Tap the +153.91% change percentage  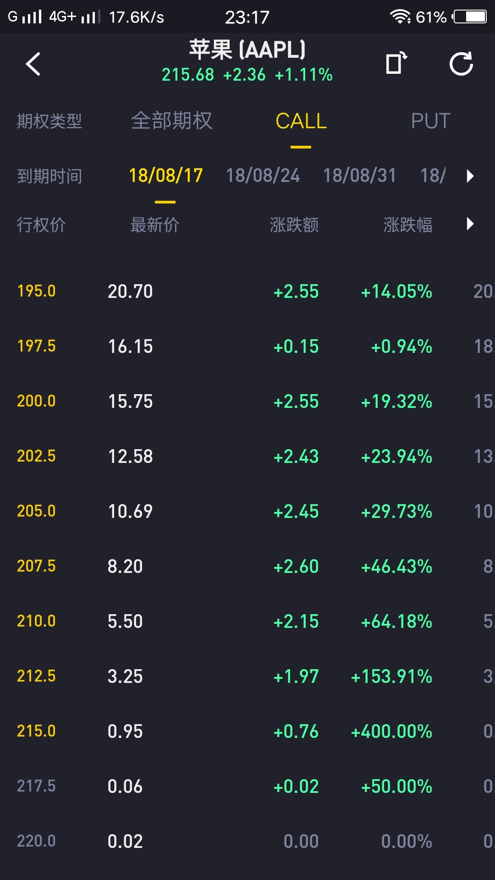tap(392, 676)
